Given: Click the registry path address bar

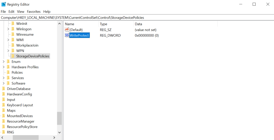Looking at the screenshot, I should click(137, 17).
